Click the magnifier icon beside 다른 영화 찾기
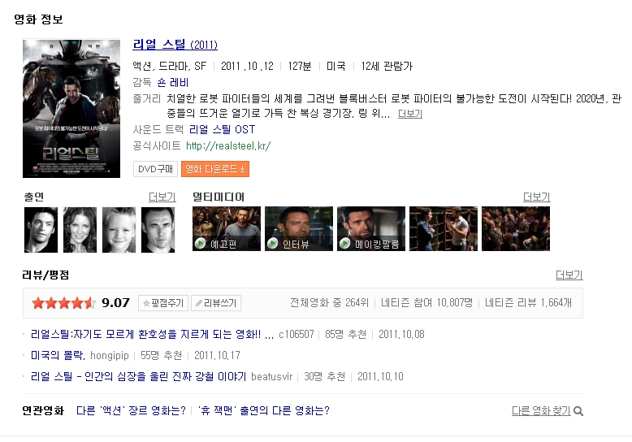Viewport: 632px width, 442px height. click(x=578, y=411)
